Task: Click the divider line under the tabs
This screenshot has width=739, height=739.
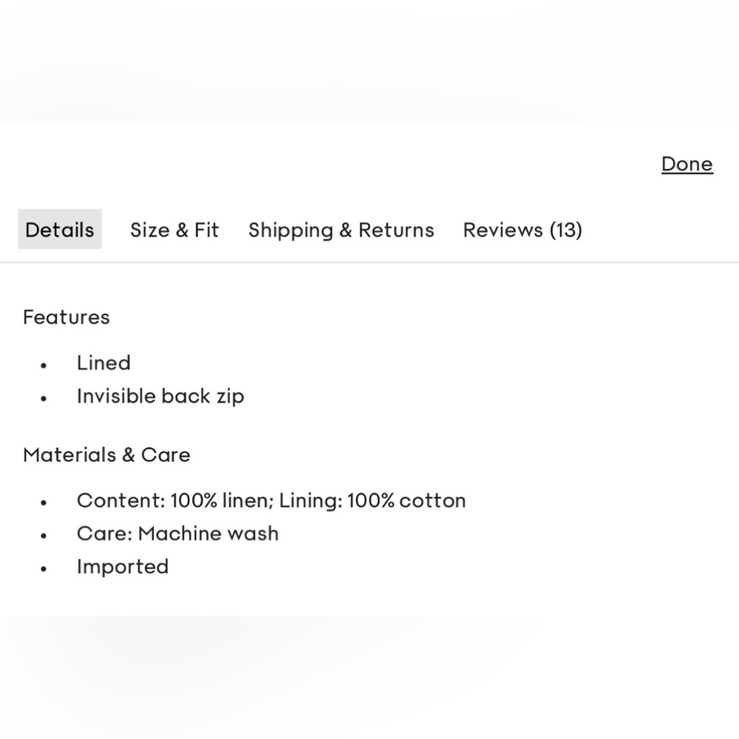Action: tap(369, 262)
